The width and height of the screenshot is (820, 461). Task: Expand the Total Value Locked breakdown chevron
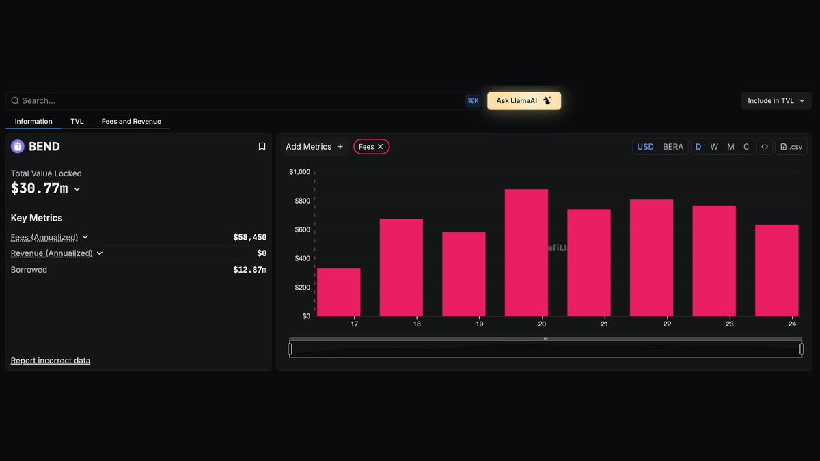[77, 189]
